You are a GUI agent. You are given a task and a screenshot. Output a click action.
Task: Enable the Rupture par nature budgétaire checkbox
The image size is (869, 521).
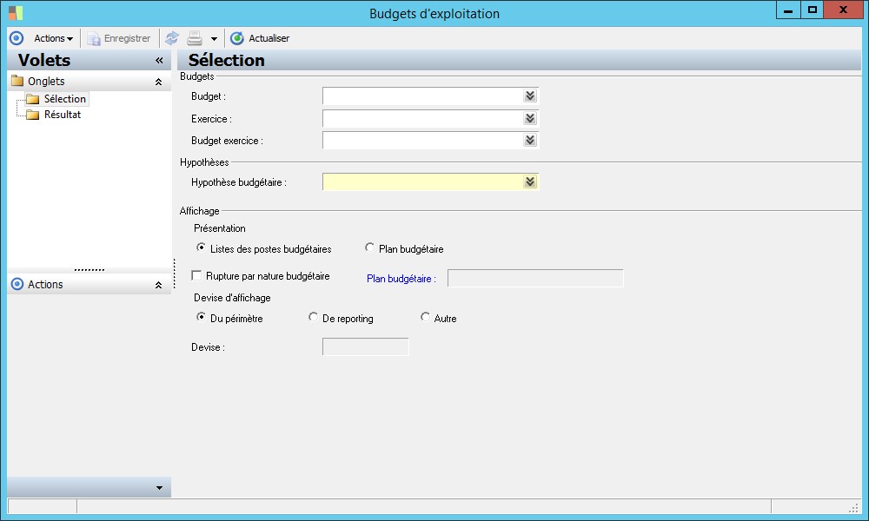pyautogui.click(x=196, y=276)
